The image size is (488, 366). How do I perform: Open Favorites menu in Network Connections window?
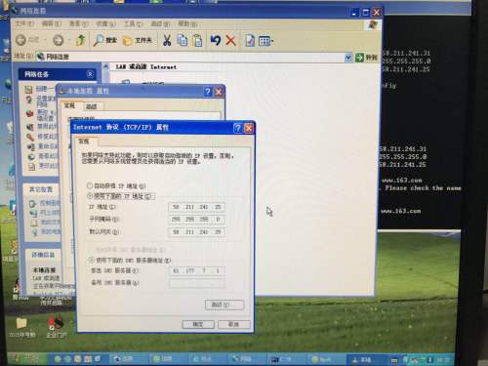tap(105, 24)
